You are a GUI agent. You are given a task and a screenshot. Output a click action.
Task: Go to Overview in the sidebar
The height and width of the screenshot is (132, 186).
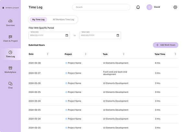coord(10,23)
